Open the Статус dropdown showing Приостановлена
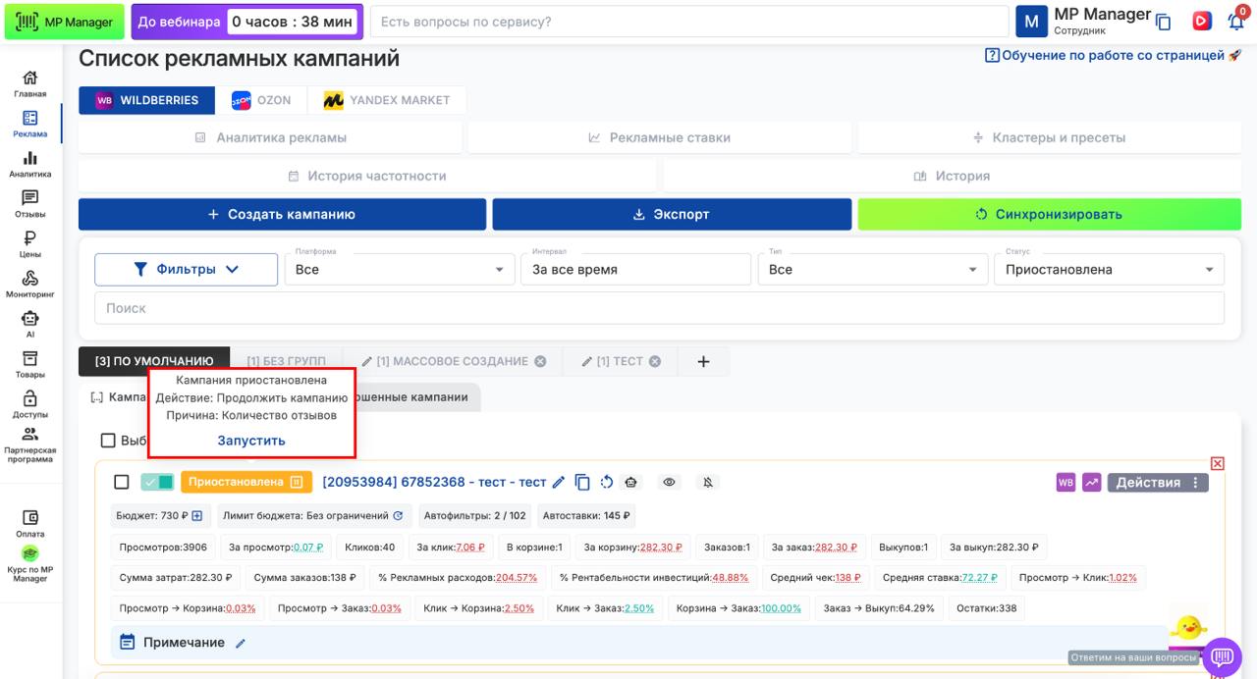This screenshot has height=679, width=1257. (1109, 269)
